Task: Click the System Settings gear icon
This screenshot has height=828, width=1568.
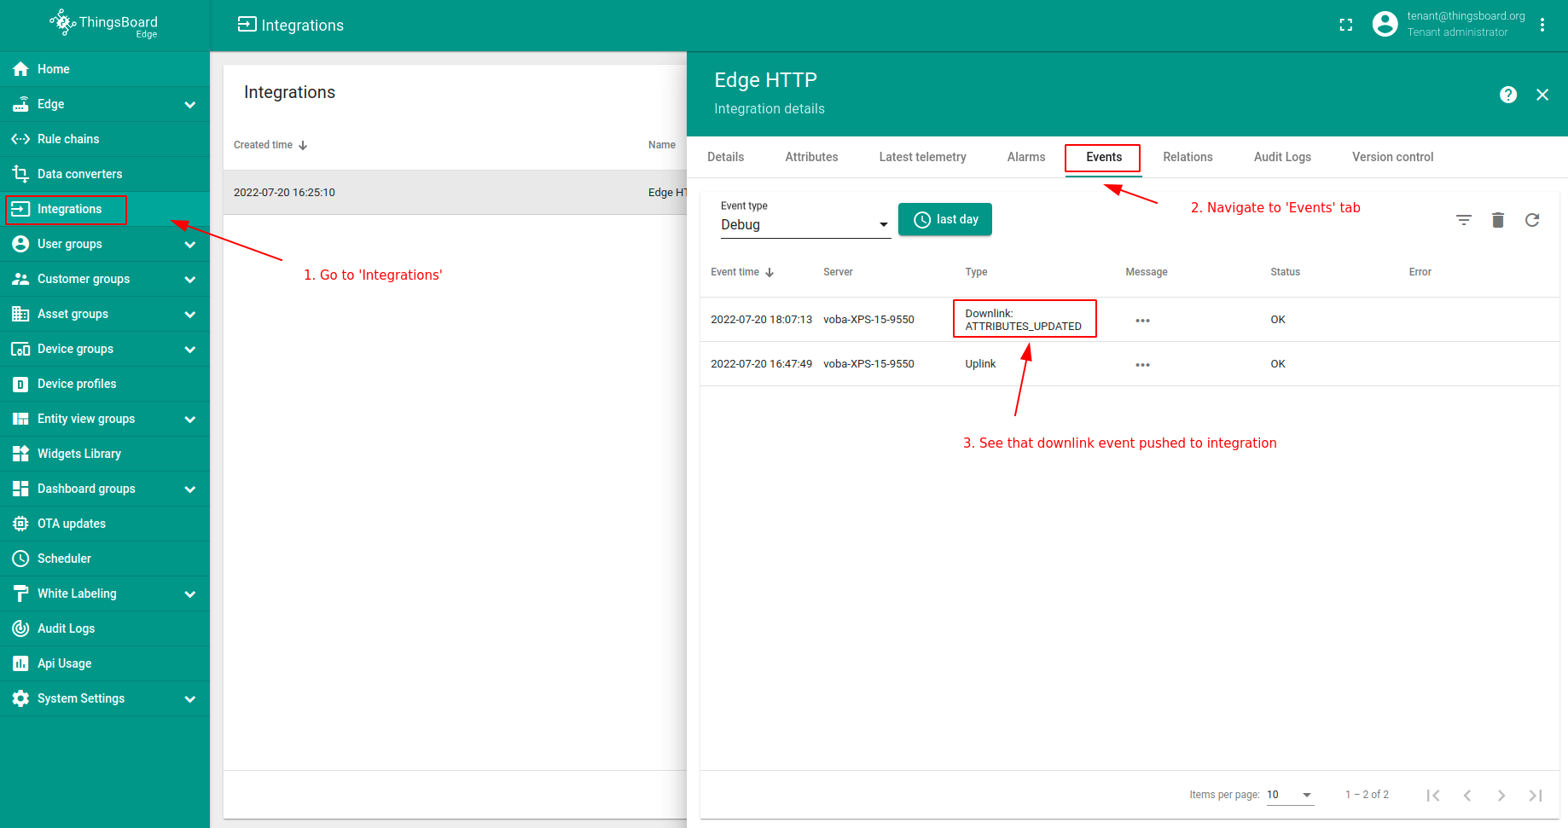Action: click(20, 698)
